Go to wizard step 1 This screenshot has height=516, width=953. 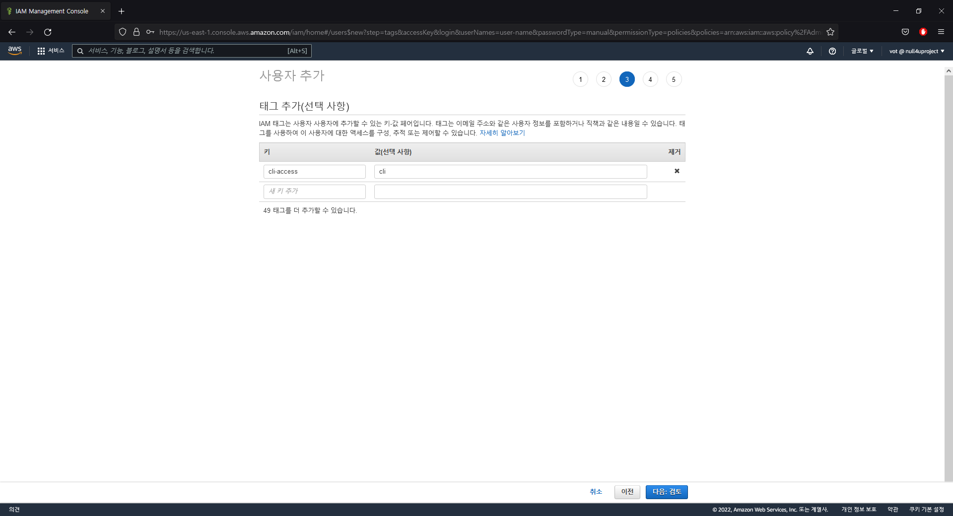click(580, 79)
